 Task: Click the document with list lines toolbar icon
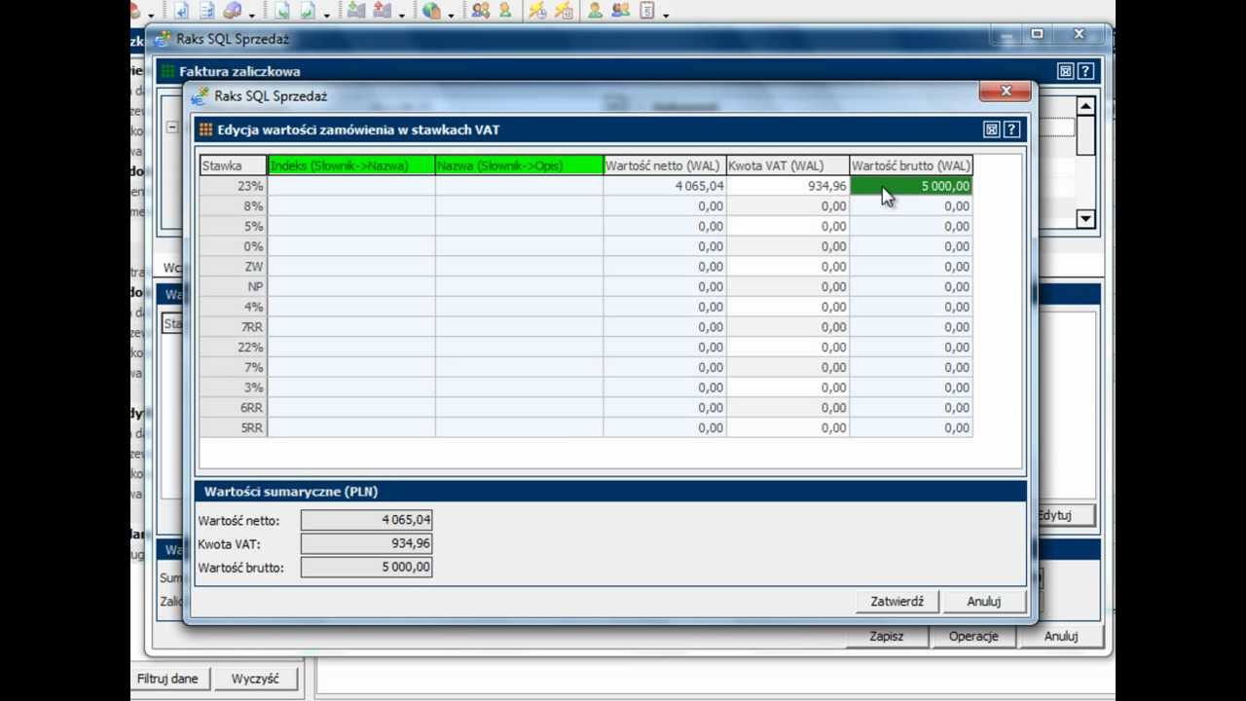(x=207, y=11)
